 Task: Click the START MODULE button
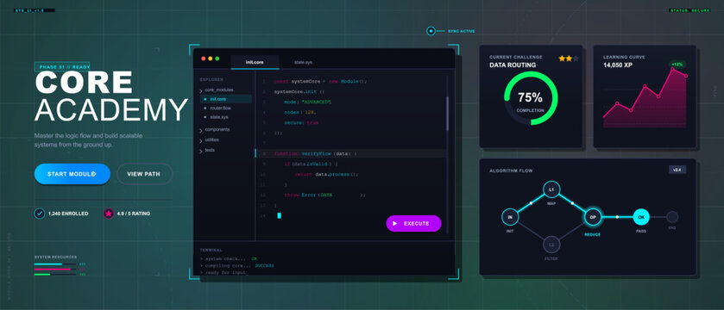pyautogui.click(x=72, y=174)
